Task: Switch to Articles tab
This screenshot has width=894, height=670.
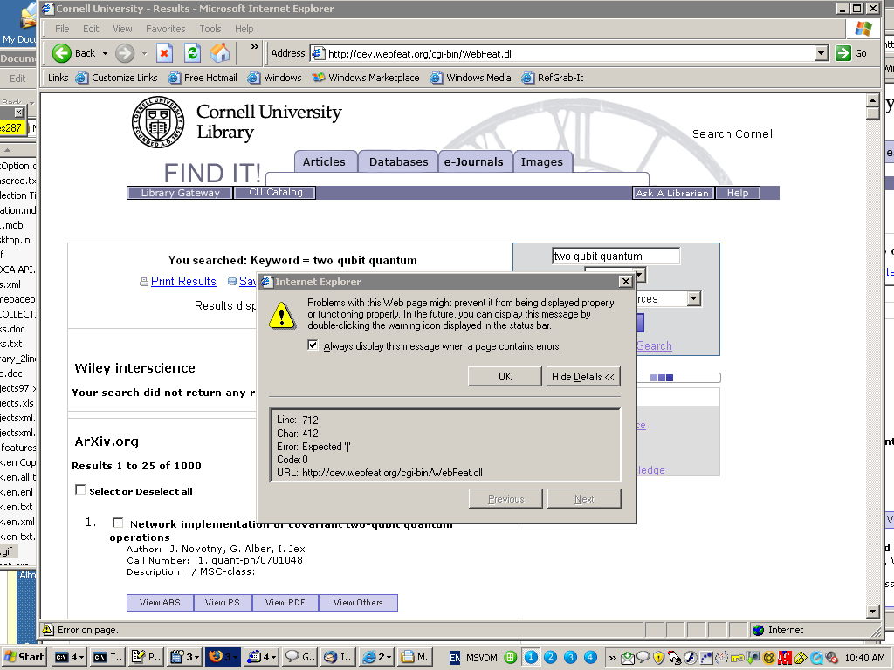Action: tap(325, 161)
